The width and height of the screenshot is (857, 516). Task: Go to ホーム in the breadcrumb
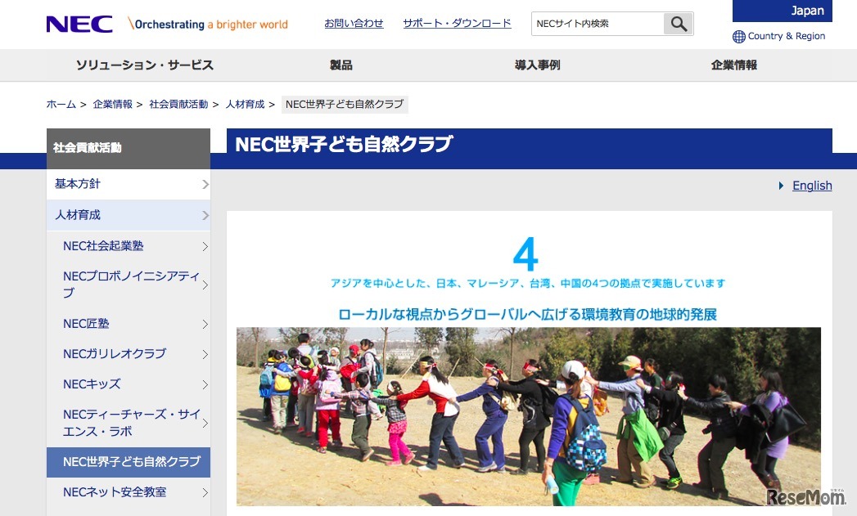(x=61, y=105)
